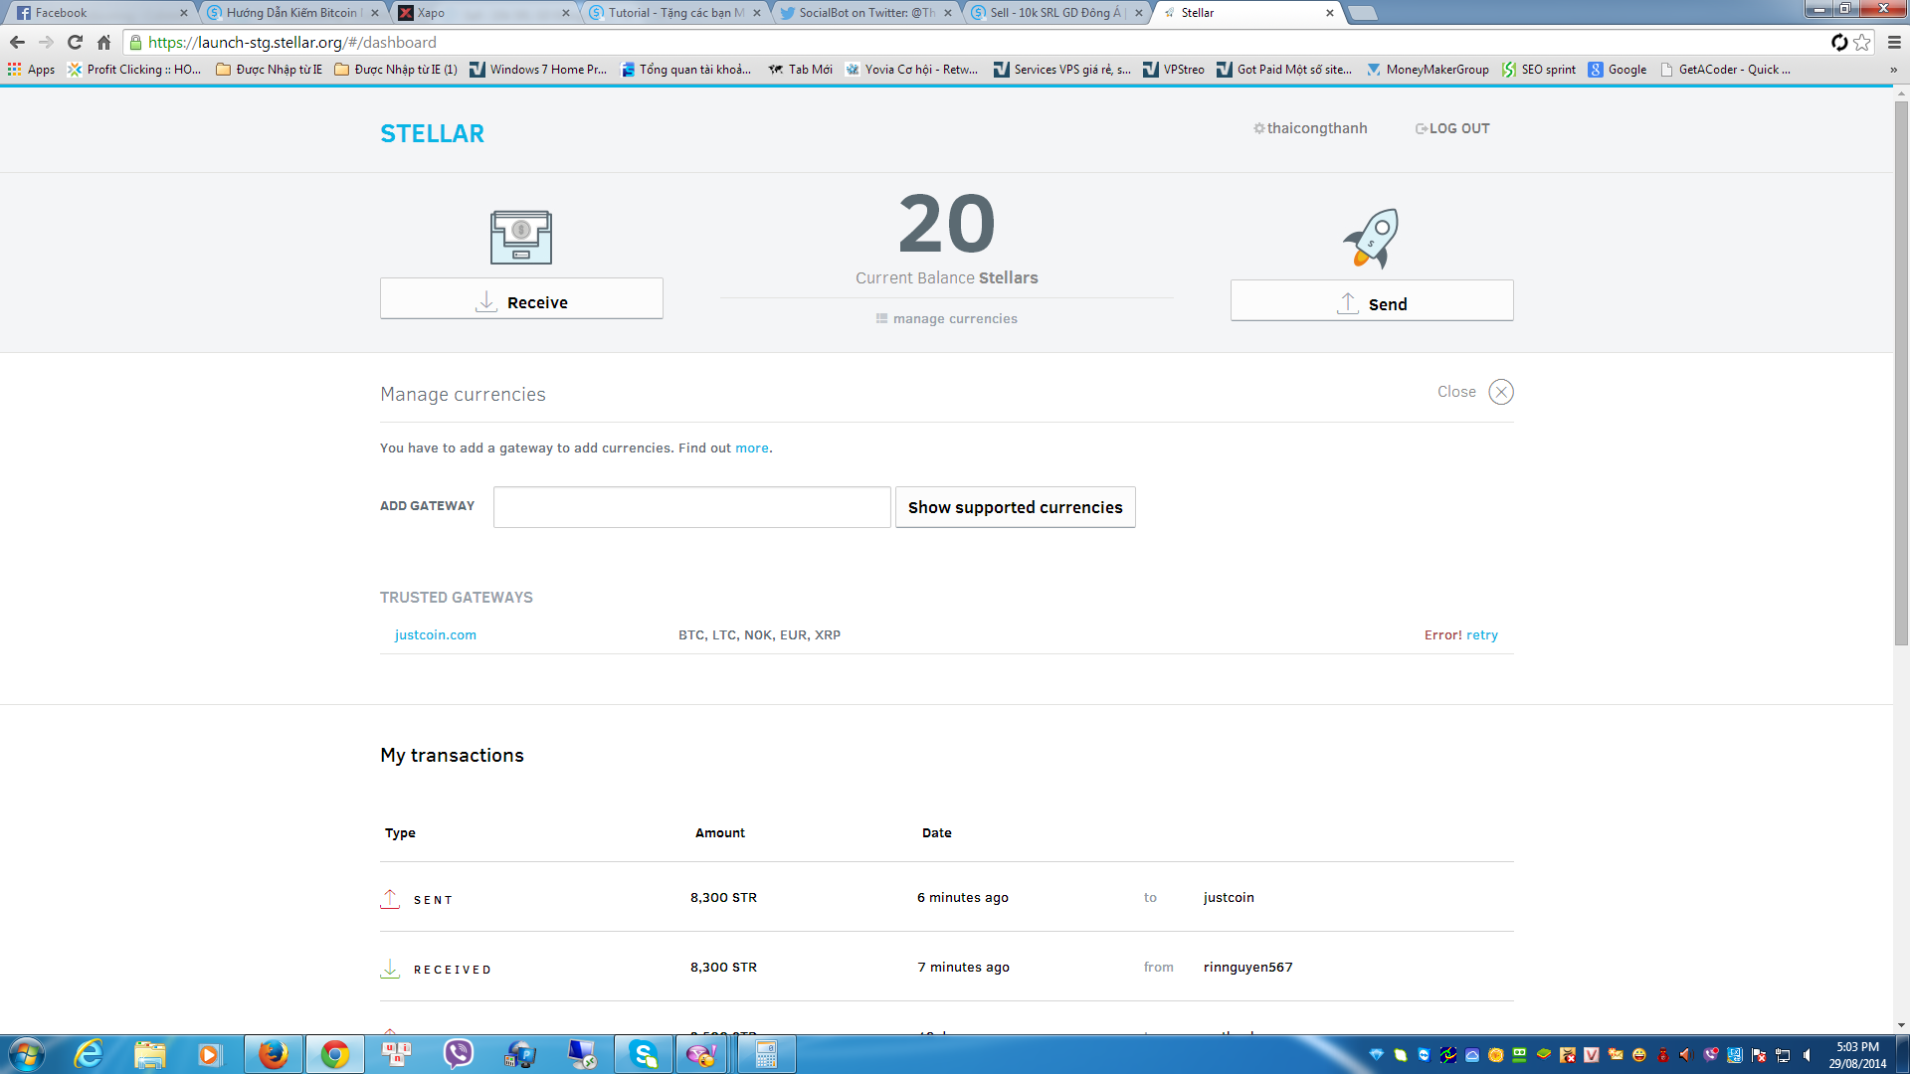Click the Add Gateway input field

pos(691,507)
